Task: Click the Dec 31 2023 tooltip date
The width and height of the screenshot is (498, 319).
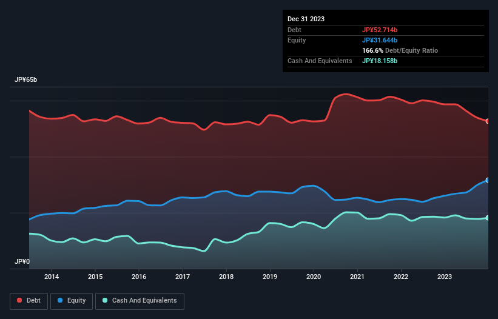Action: 306,19
